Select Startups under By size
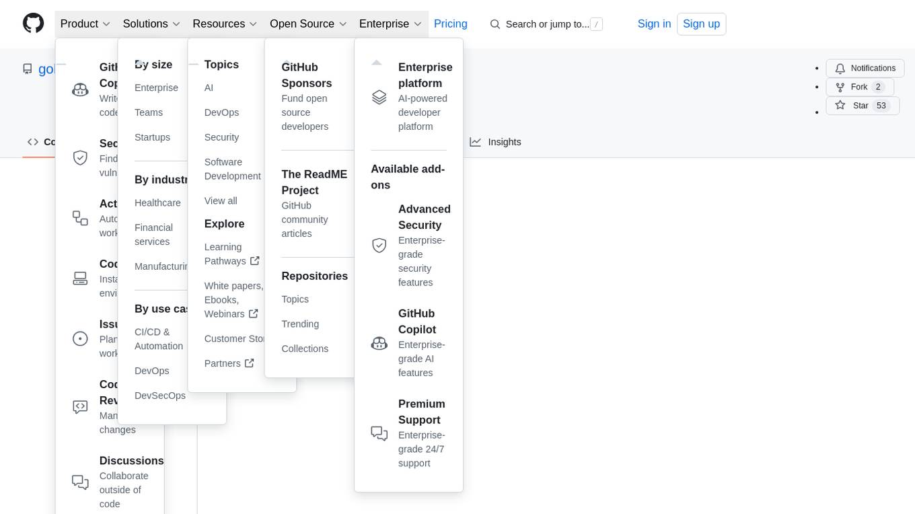The image size is (915, 514). [x=152, y=137]
